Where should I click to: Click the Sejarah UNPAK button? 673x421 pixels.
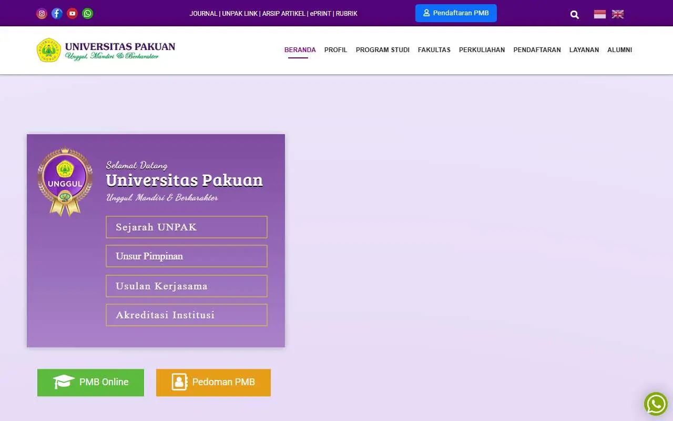tap(187, 227)
